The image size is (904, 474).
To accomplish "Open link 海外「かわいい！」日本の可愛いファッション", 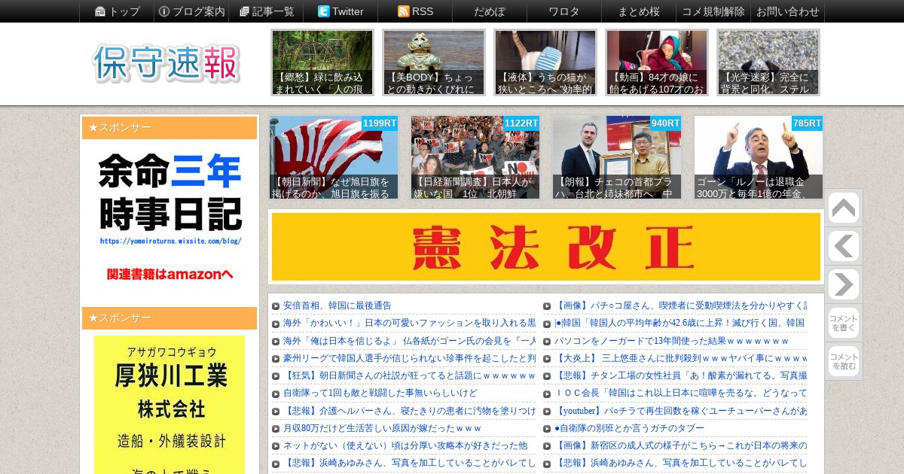I will [409, 324].
